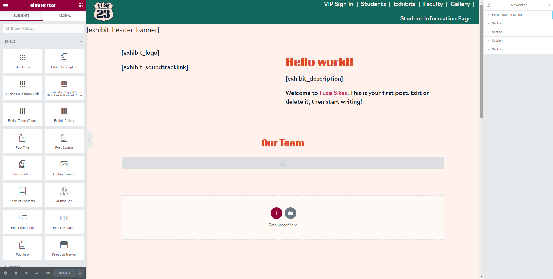Open save options arrow beside UPDATE

80,273
